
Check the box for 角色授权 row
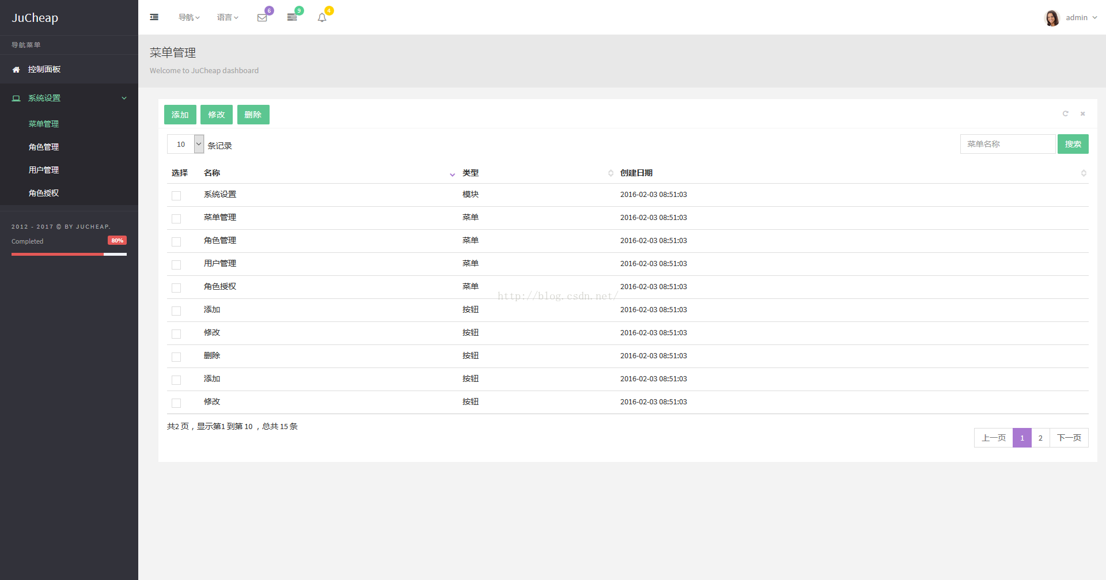click(x=176, y=288)
